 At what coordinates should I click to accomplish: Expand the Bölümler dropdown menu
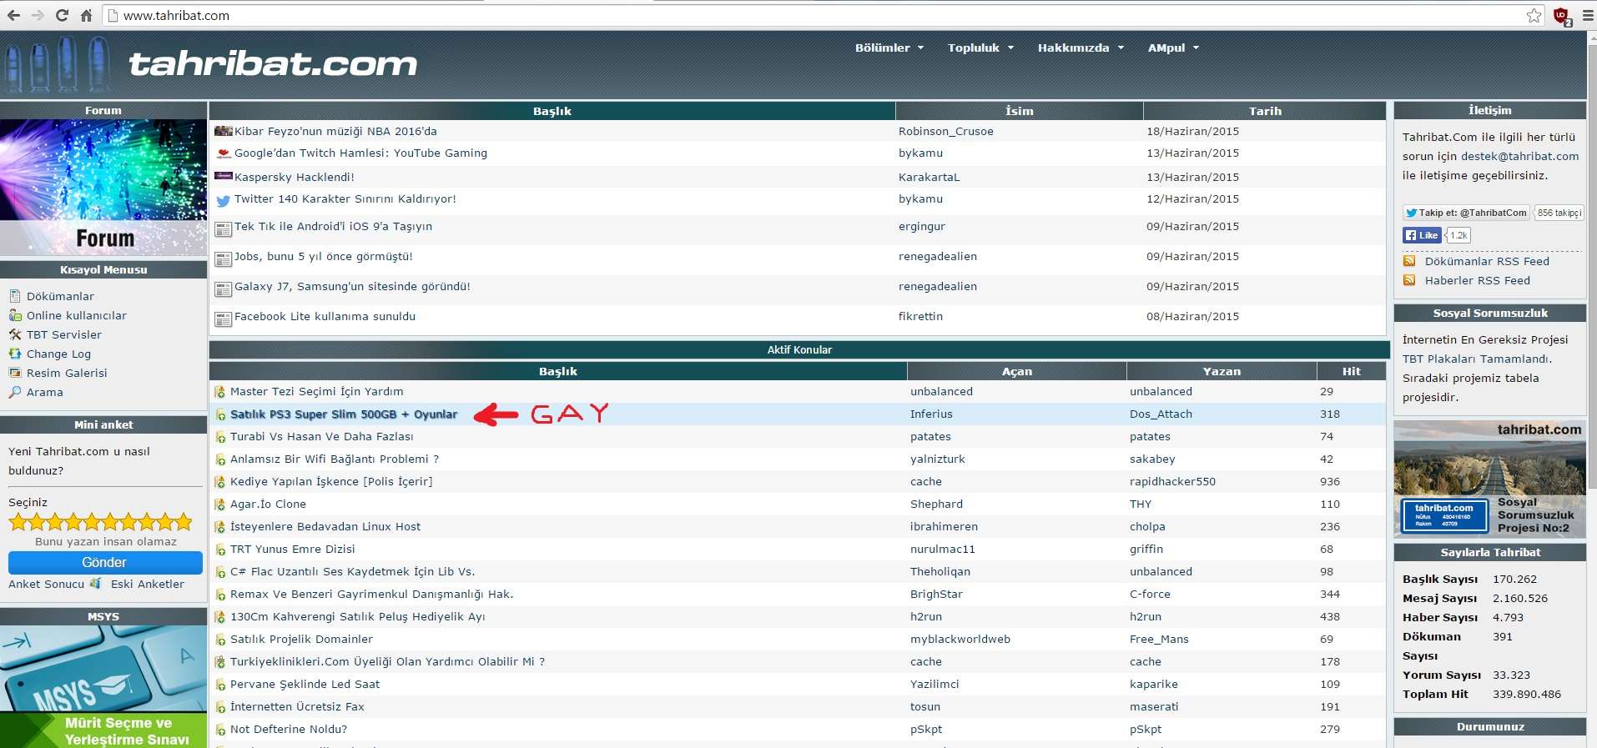pyautogui.click(x=889, y=48)
